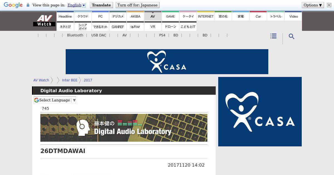Image resolution: width=334 pixels, height=175 pixels.
Task: Click the Google logo in translate bar
Action: coord(13,5)
